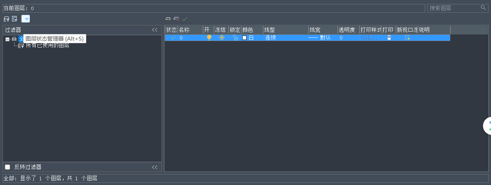Toggle new viewport freeze for layer 0

(x=407, y=38)
